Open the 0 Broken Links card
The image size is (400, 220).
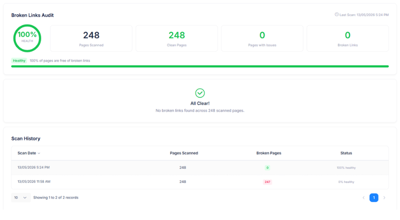point(347,38)
